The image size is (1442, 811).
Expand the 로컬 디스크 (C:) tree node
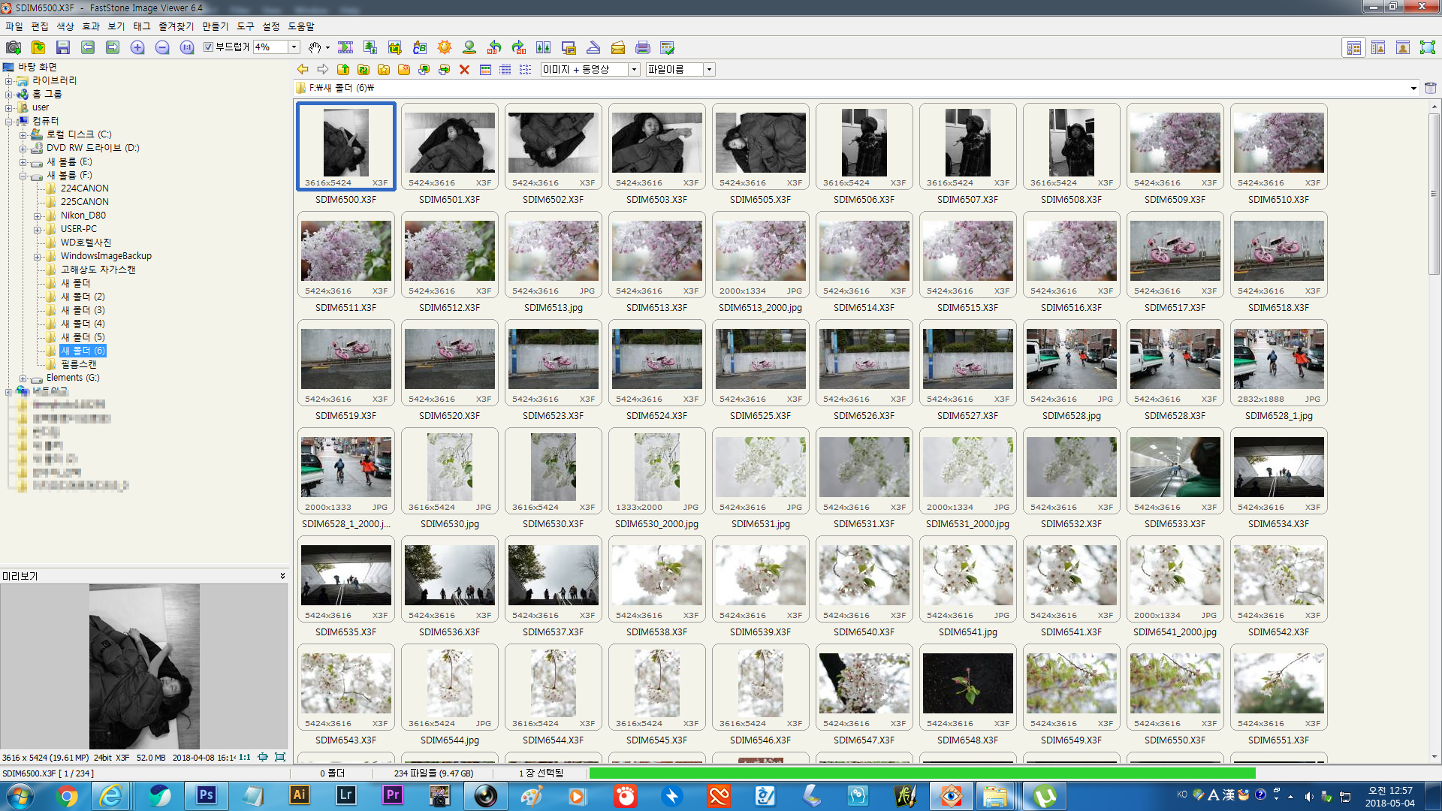[x=23, y=135]
